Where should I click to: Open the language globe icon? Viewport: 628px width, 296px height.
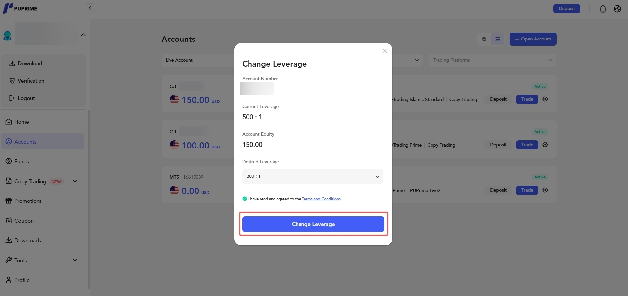pos(617,9)
